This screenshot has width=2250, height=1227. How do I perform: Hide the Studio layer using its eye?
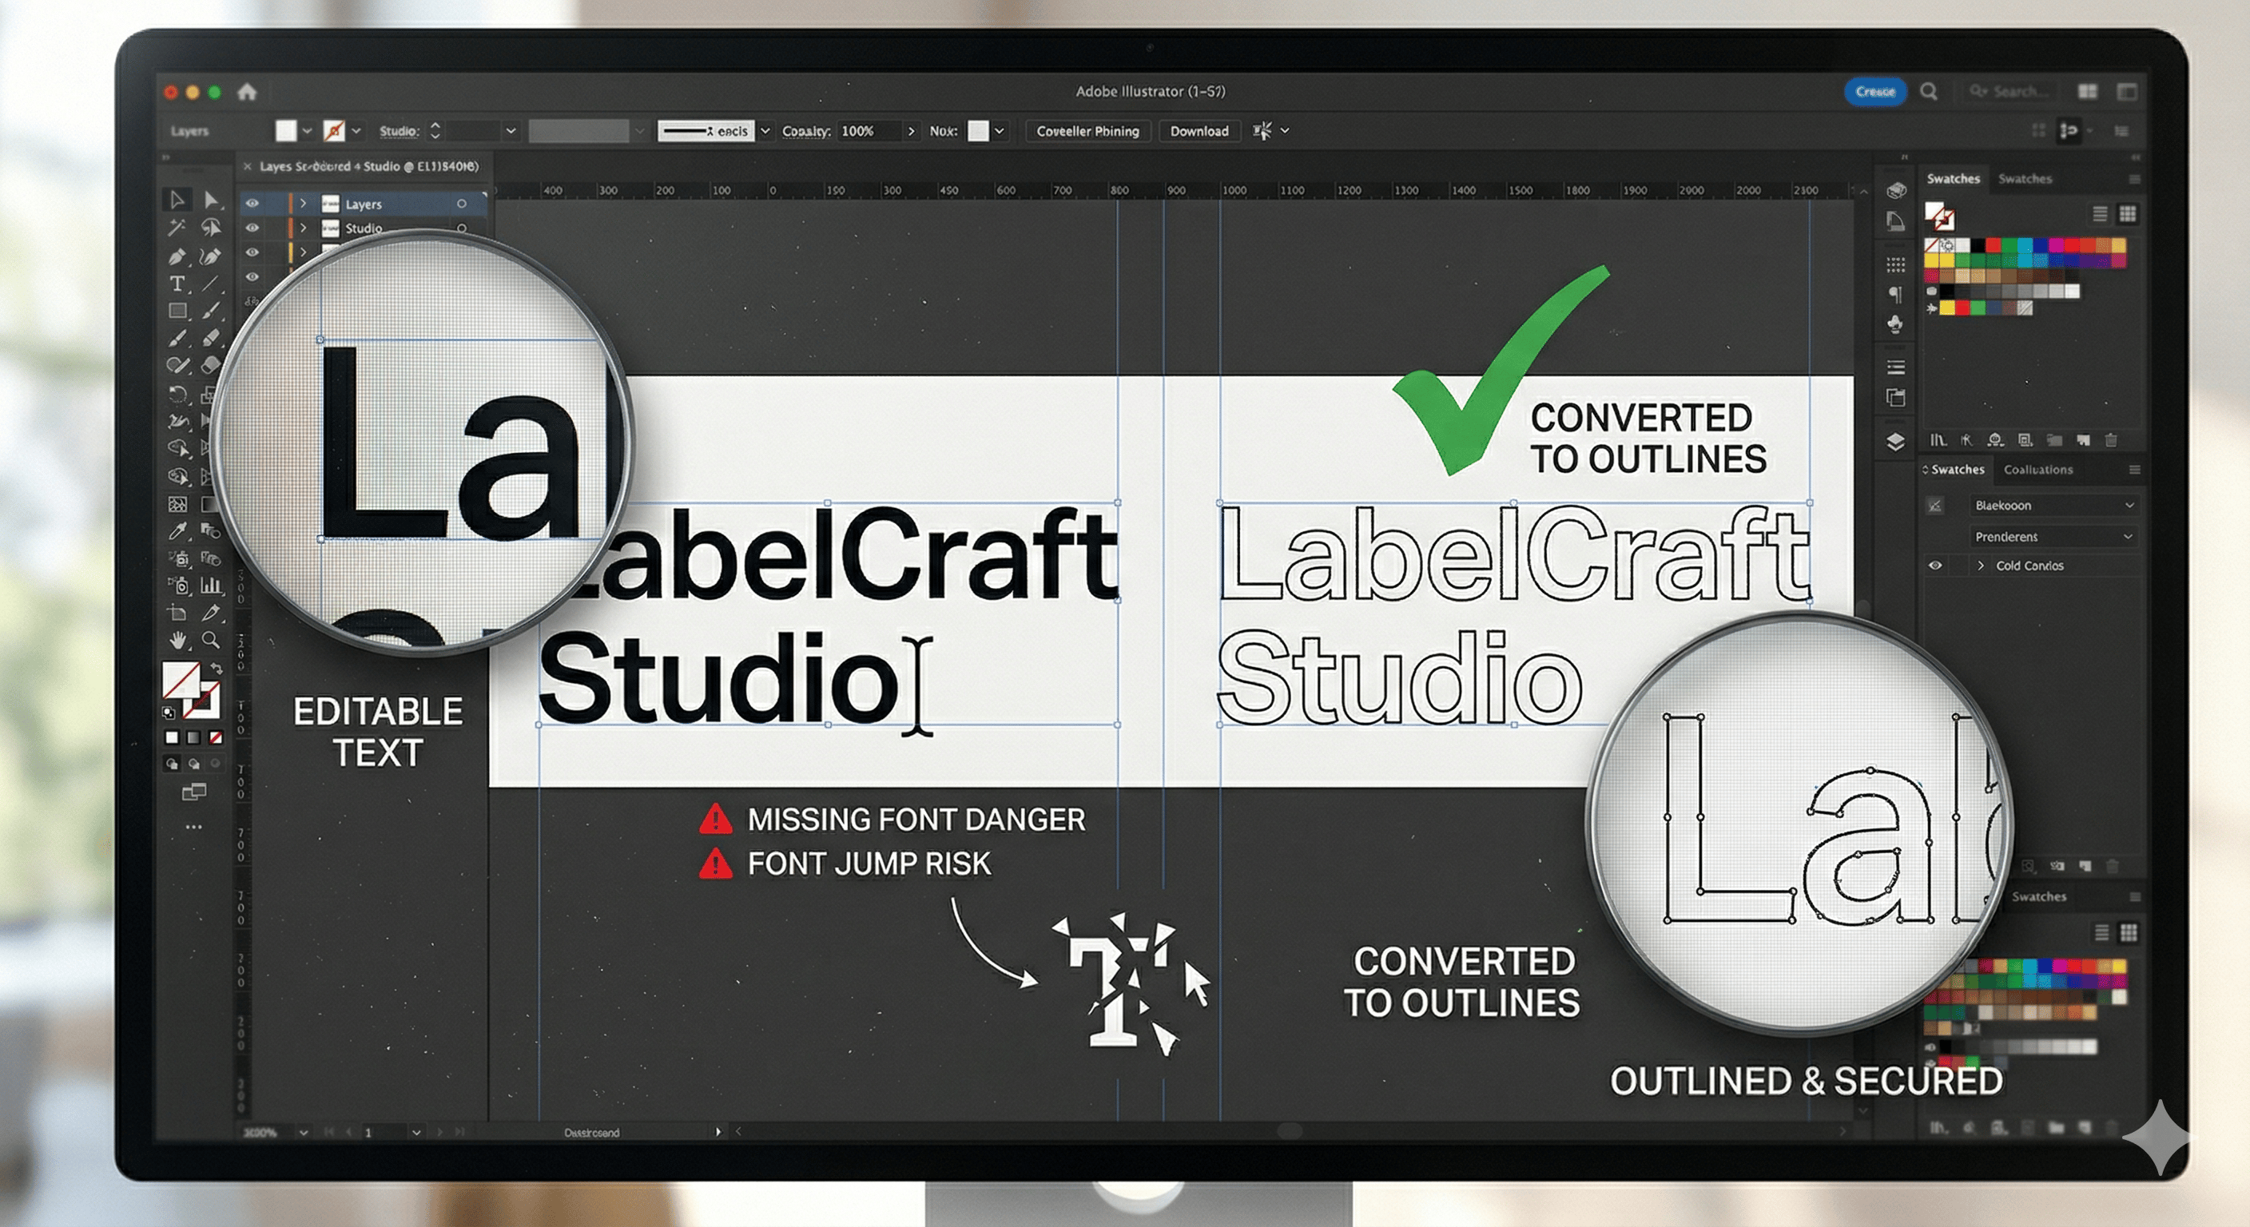tap(252, 228)
